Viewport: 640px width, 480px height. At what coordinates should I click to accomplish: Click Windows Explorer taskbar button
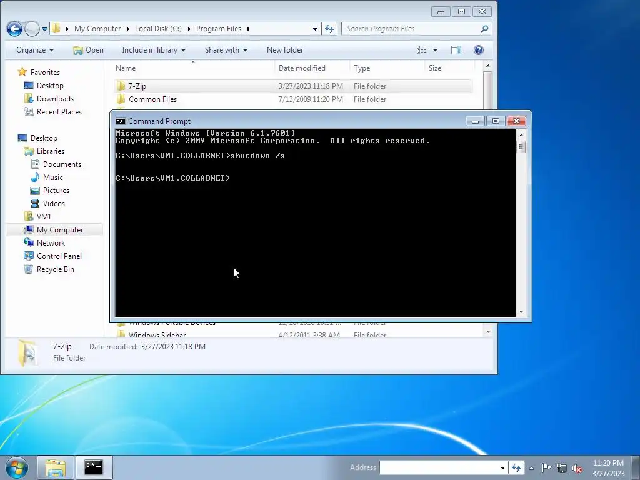point(56,467)
